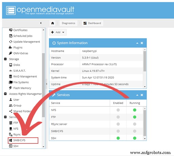Click the NFS Running status indicator
The height and width of the screenshot is (156, 174).
tap(135, 110)
